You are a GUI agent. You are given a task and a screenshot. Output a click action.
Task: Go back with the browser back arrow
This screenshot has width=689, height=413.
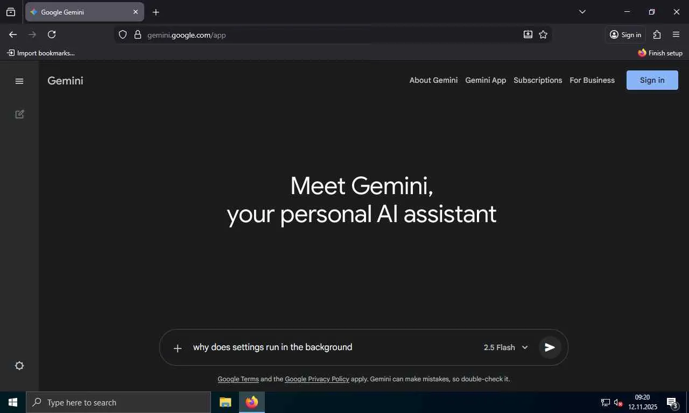(x=13, y=34)
